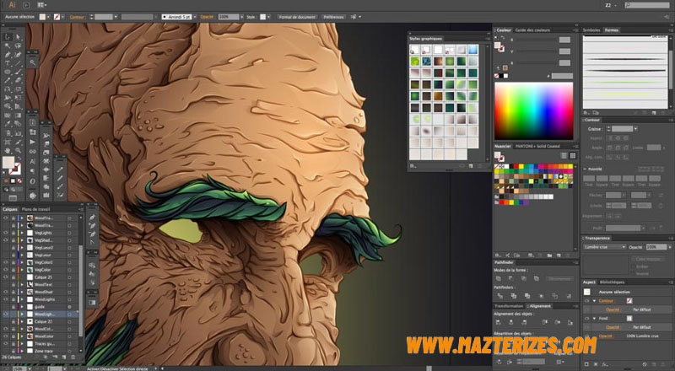Switch Nuancier panel to thumbnail view icon
The height and width of the screenshot is (371, 675).
click(573, 156)
